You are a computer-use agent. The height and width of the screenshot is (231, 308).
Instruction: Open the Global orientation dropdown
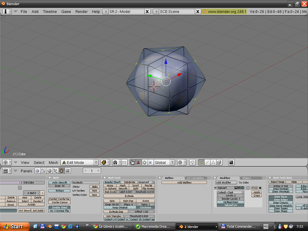click(164, 162)
